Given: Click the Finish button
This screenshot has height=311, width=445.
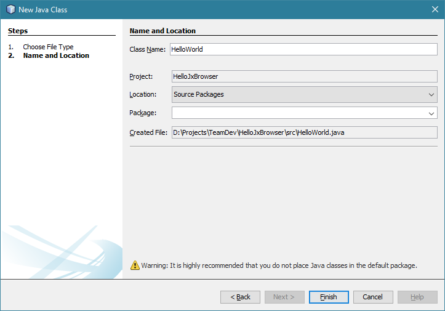Looking at the screenshot, I should (329, 297).
